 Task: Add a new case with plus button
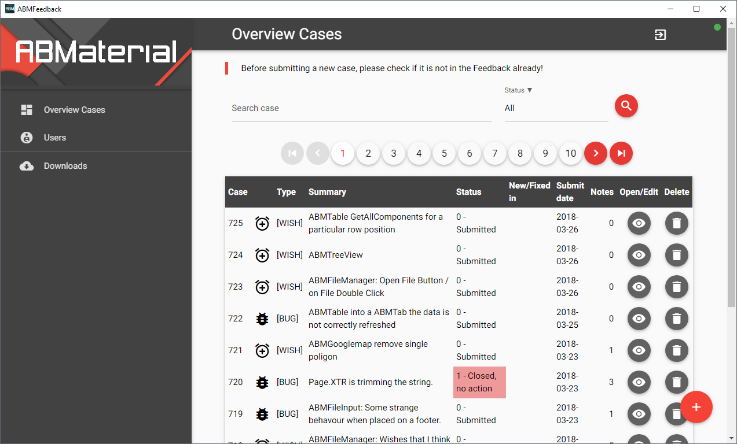click(696, 407)
